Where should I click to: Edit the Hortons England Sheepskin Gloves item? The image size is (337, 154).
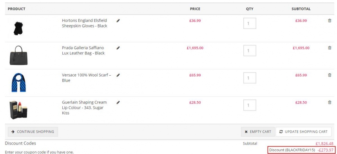pos(118,21)
